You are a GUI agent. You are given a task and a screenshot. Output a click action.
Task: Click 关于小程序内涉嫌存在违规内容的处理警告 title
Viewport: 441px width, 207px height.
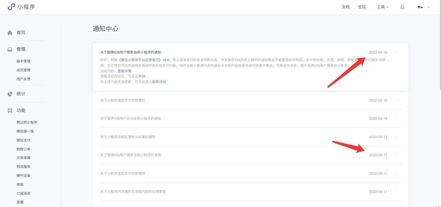click(x=133, y=192)
